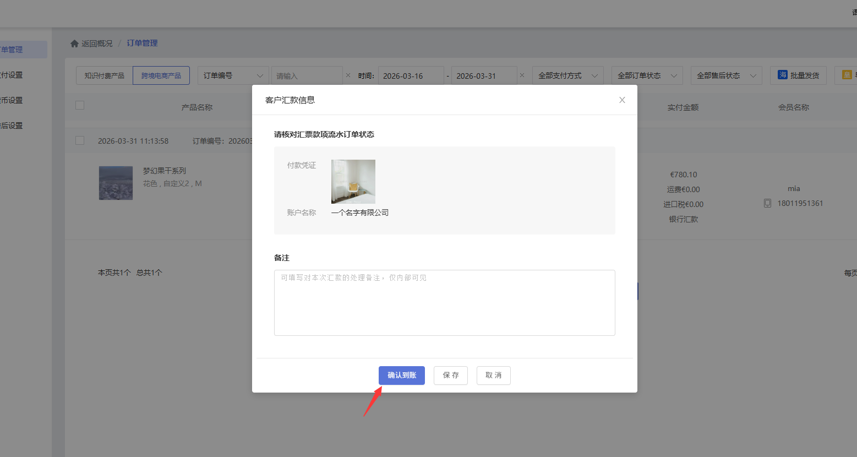Expand the 订单编号 search type dropdown
Viewport: 857px width, 457px height.
(233, 75)
